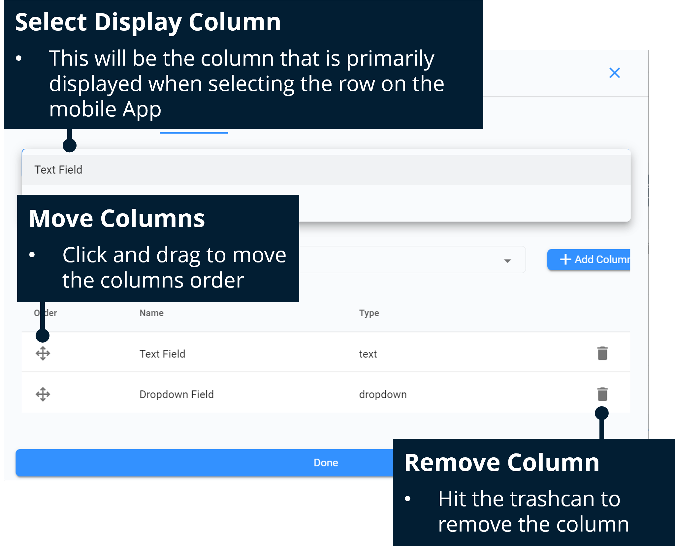Select Text Field option in display column list
675x550 pixels.
coord(59,170)
